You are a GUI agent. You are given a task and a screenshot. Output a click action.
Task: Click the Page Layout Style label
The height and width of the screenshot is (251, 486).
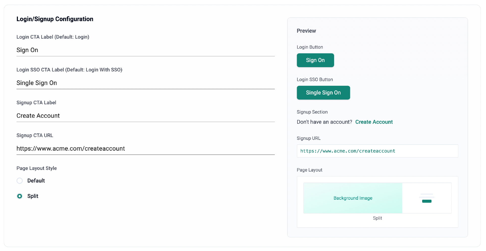coord(37,168)
